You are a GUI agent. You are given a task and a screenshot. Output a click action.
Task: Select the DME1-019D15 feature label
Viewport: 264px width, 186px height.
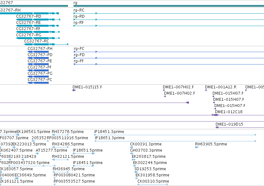pos(229,124)
